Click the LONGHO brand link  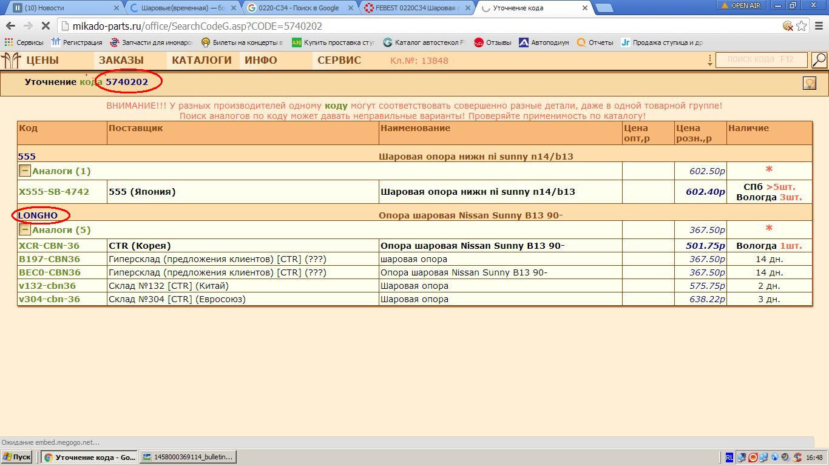(38, 215)
